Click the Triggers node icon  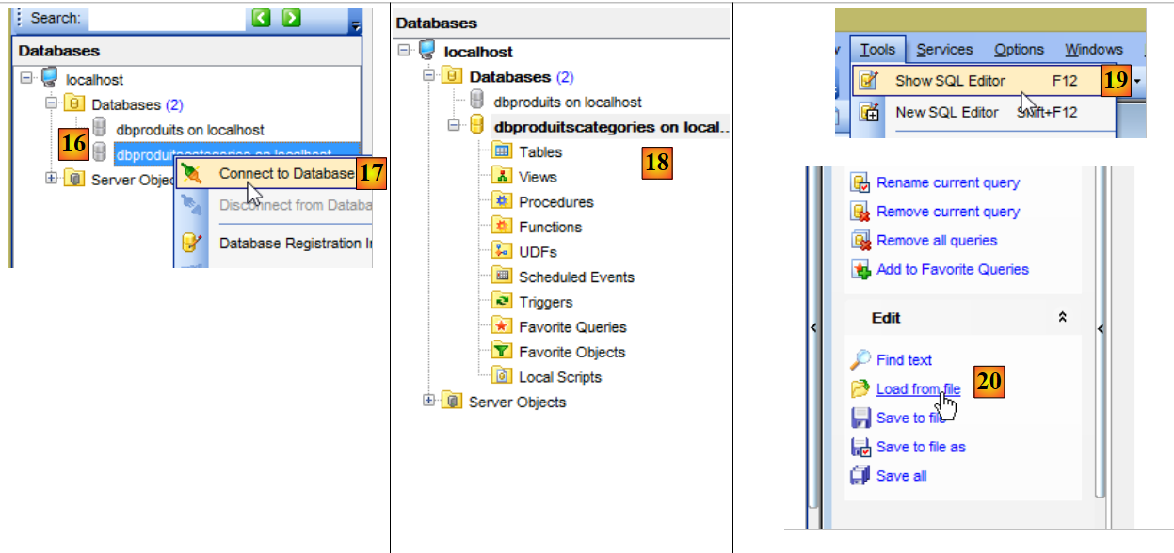tap(502, 302)
